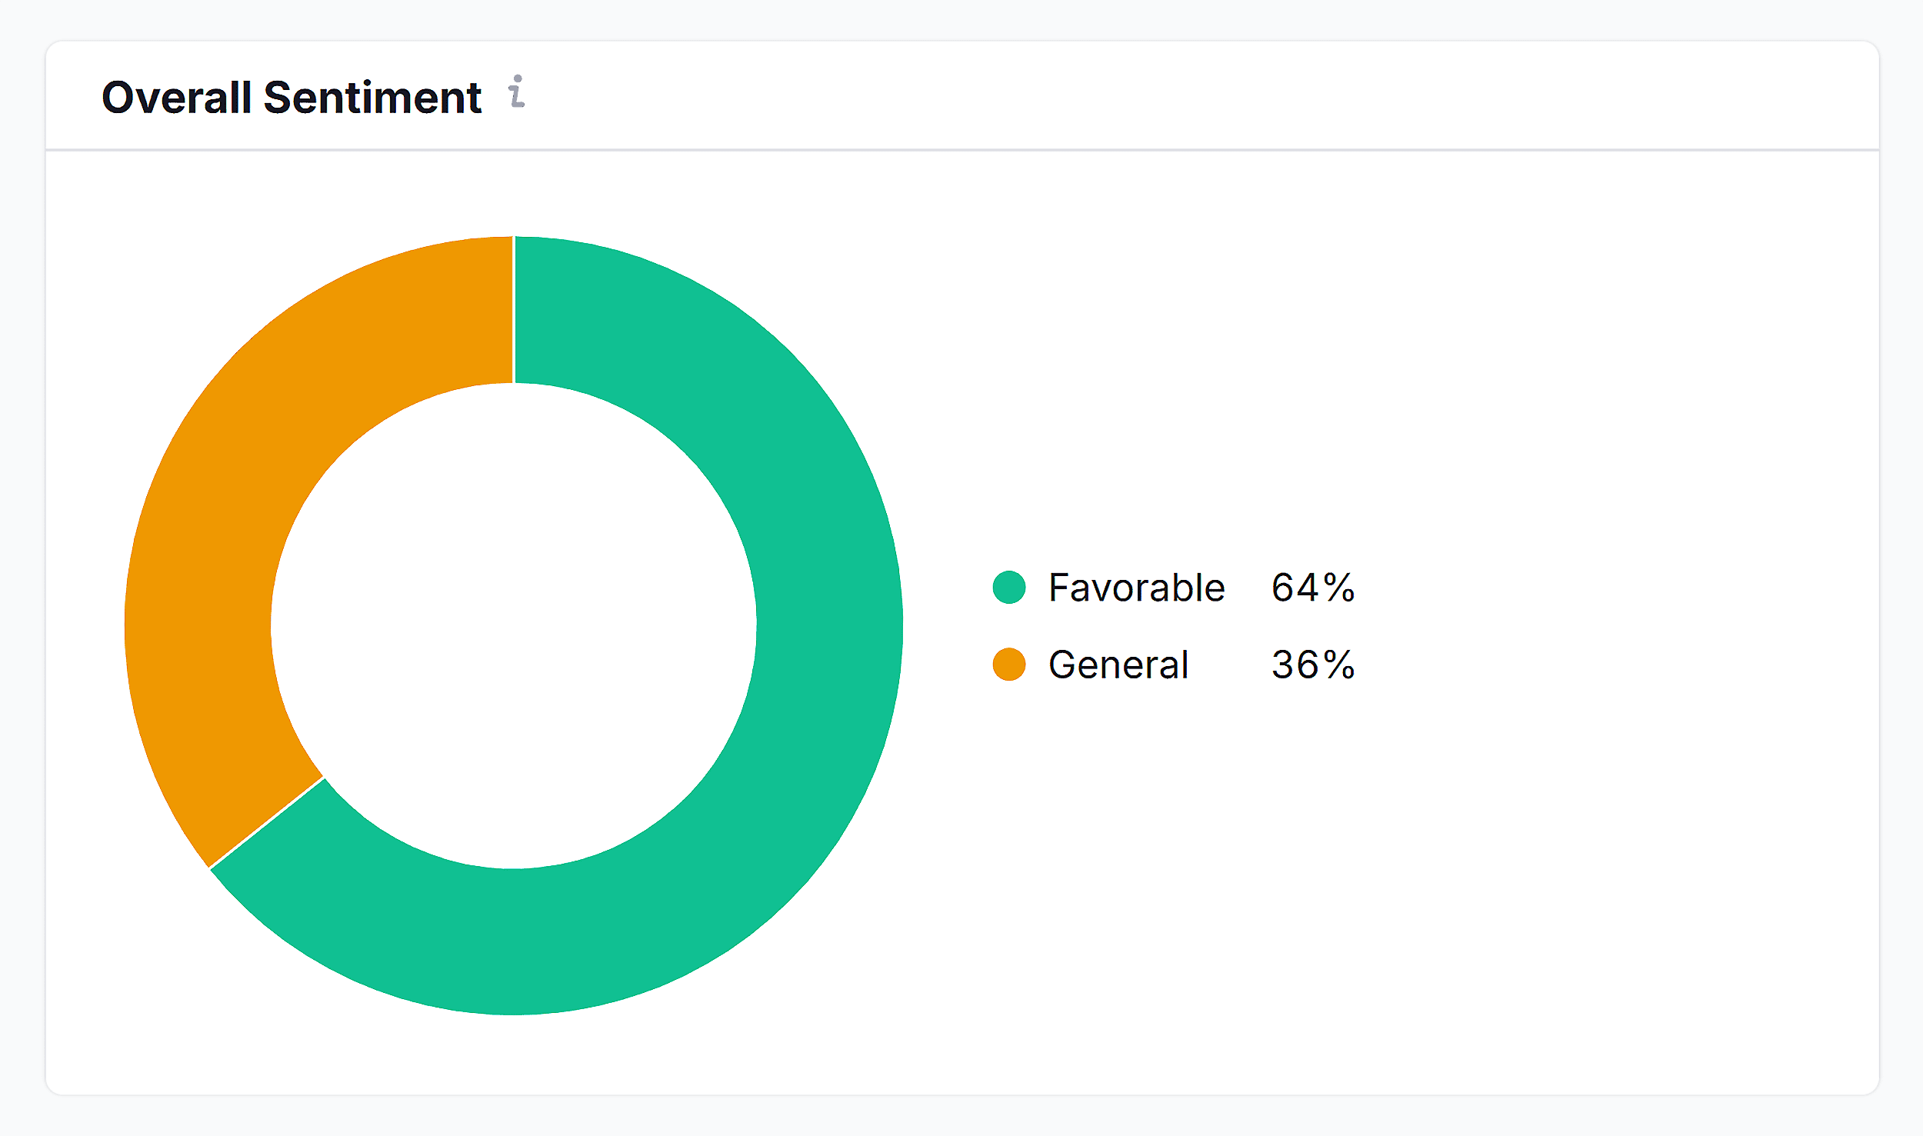Viewport: 1923px width, 1136px height.
Task: Click the orange color swatch in the legend
Action: point(1008,665)
